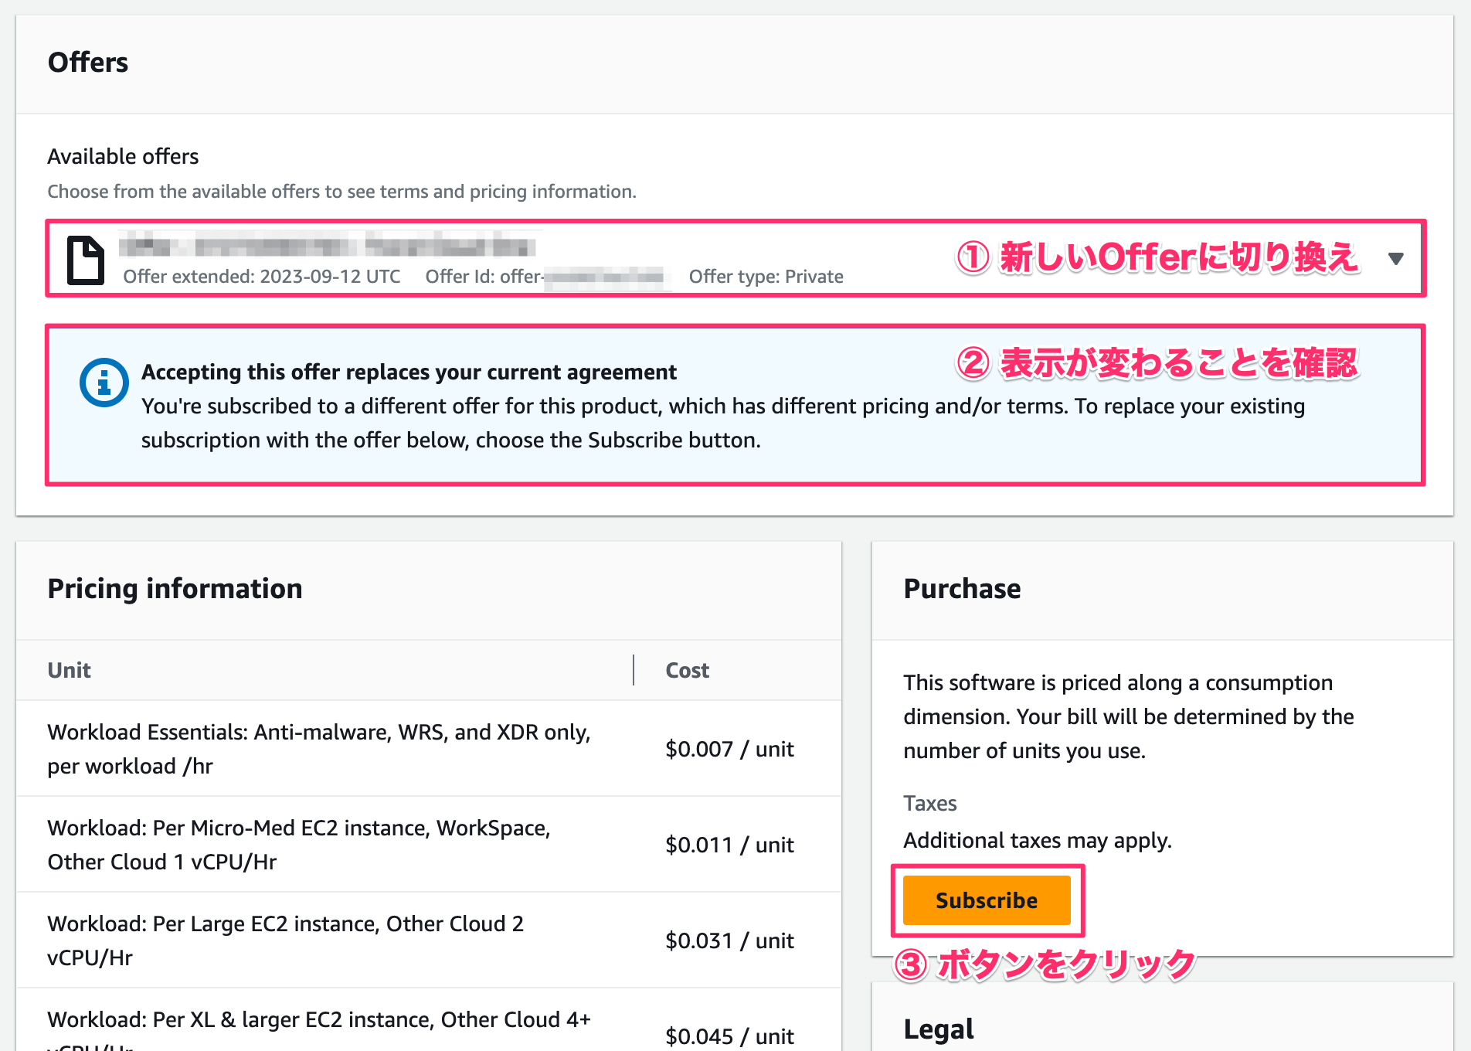Click the Offer extended date text
The image size is (1471, 1051).
tap(262, 276)
